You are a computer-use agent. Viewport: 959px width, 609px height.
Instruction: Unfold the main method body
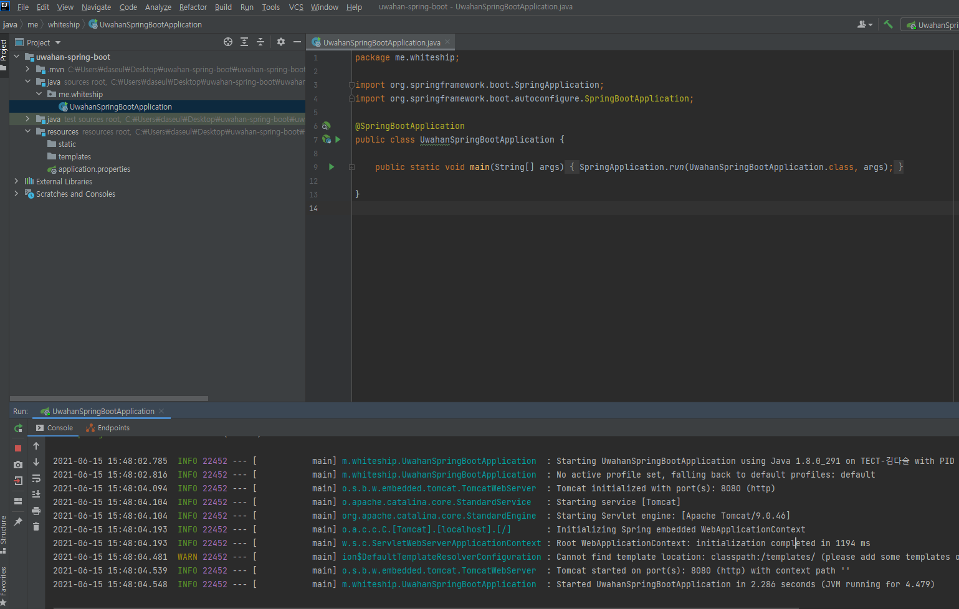pyautogui.click(x=351, y=167)
